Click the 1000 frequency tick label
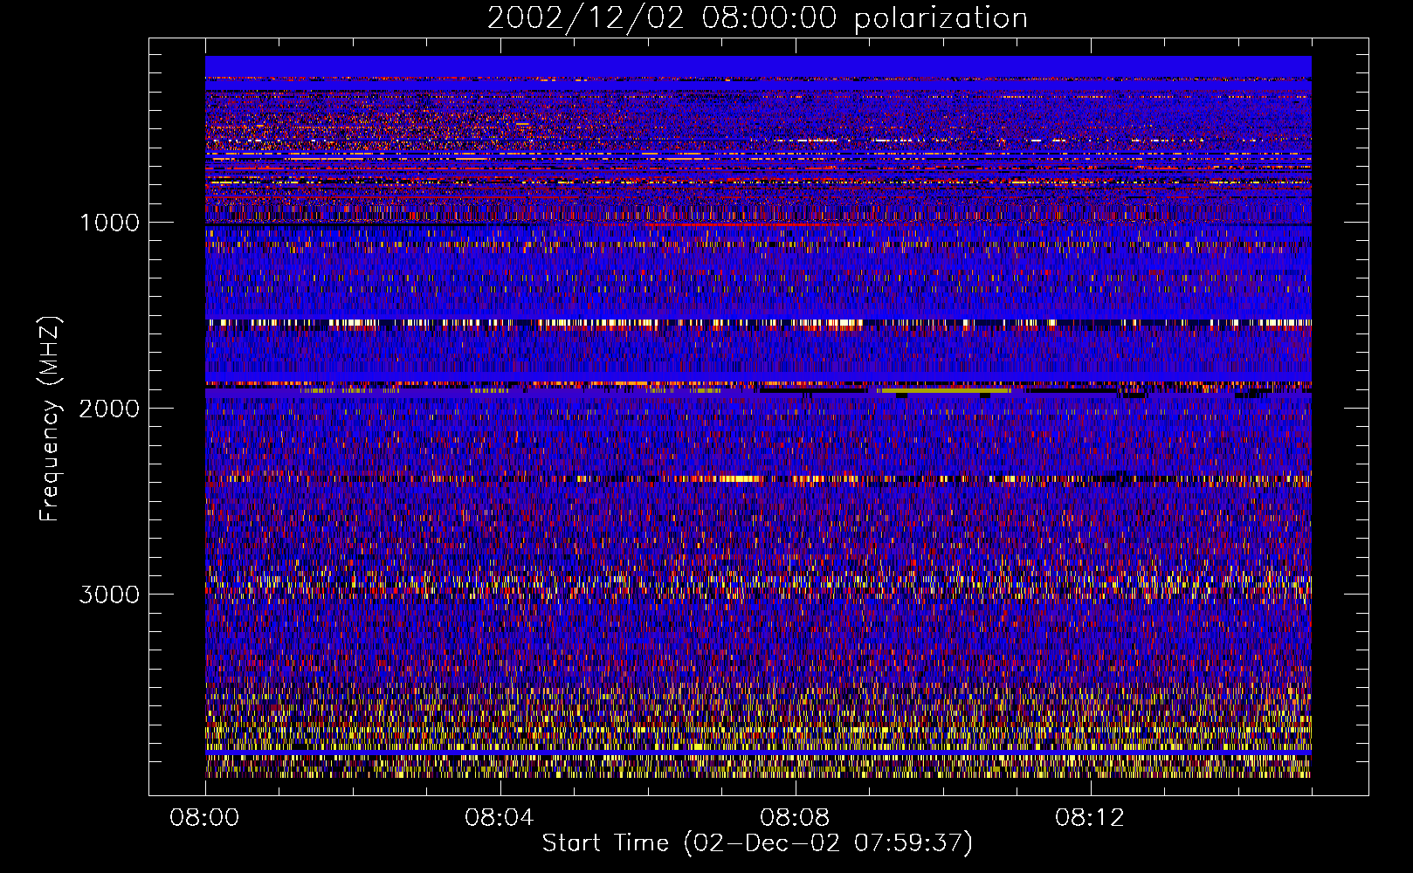This screenshot has height=873, width=1413. tap(109, 223)
